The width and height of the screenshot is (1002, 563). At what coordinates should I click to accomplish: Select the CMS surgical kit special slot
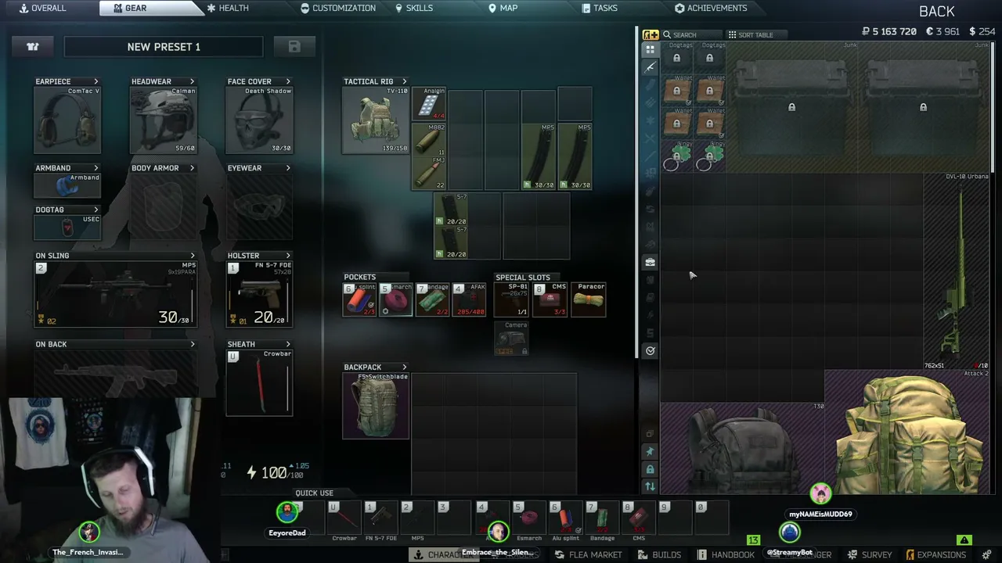coord(550,299)
